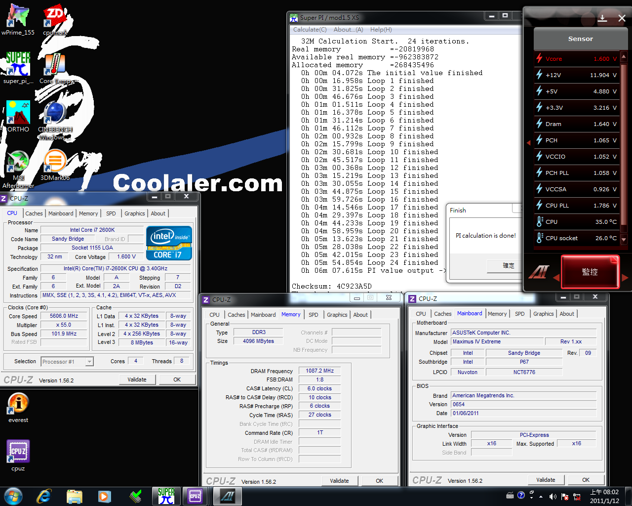Click the Dram voltage 1.640 V row

click(x=577, y=124)
